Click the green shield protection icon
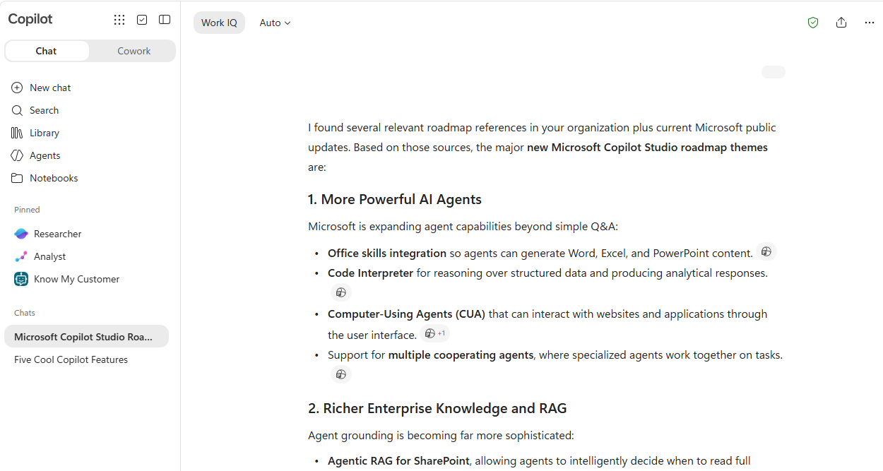883x471 pixels. pyautogui.click(x=813, y=23)
